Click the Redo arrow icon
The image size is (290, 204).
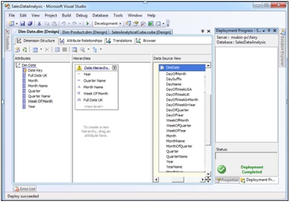click(x=75, y=23)
